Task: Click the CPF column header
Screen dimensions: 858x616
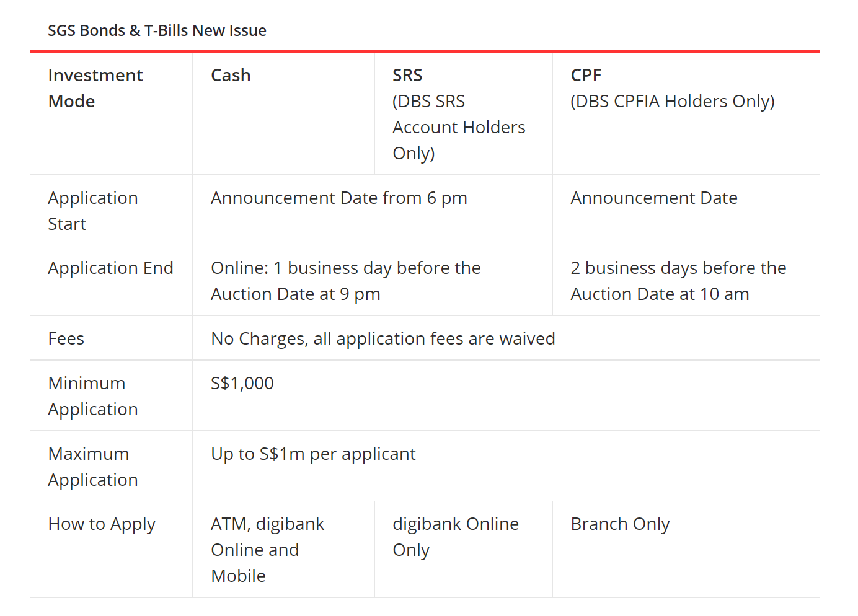Action: pos(586,75)
